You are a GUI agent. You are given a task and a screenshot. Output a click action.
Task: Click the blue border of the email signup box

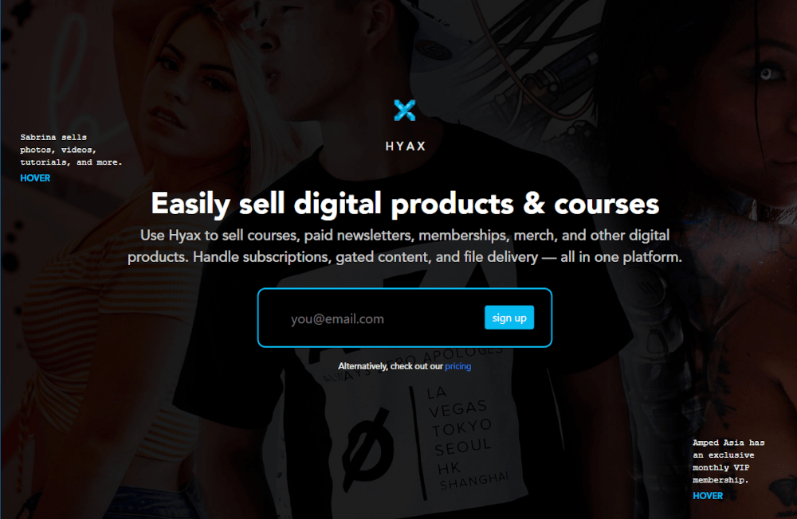pyautogui.click(x=405, y=289)
